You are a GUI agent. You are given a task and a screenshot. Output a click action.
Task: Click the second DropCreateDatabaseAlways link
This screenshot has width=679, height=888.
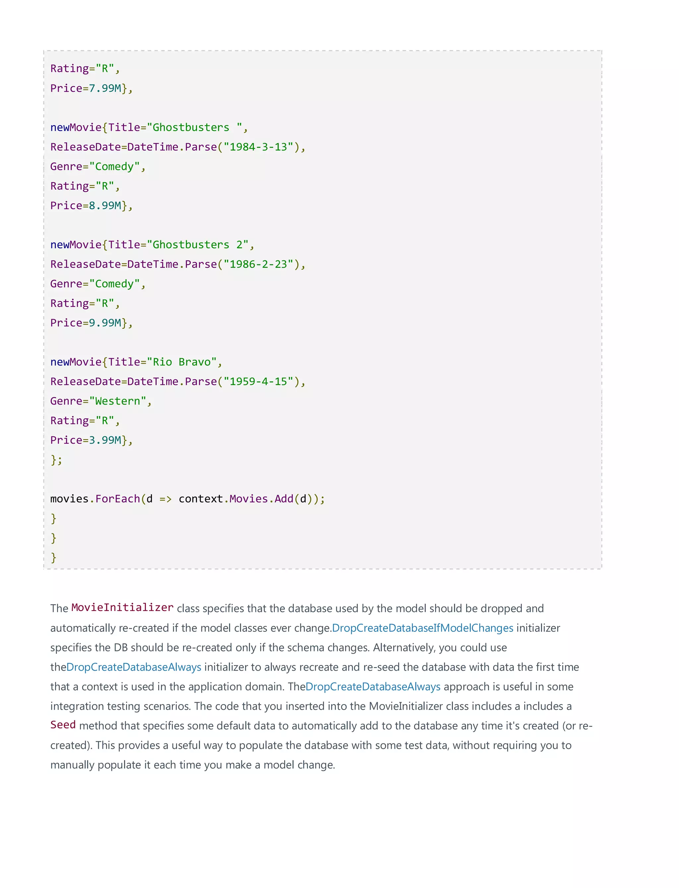(x=373, y=687)
